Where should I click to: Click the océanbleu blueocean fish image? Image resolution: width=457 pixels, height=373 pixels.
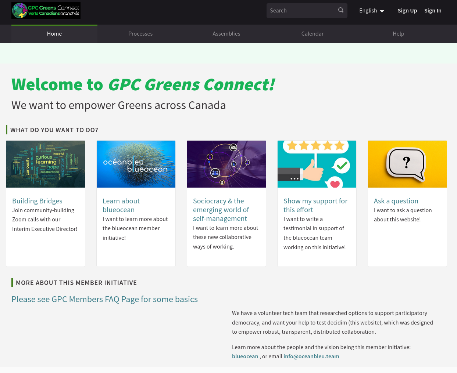(x=136, y=164)
